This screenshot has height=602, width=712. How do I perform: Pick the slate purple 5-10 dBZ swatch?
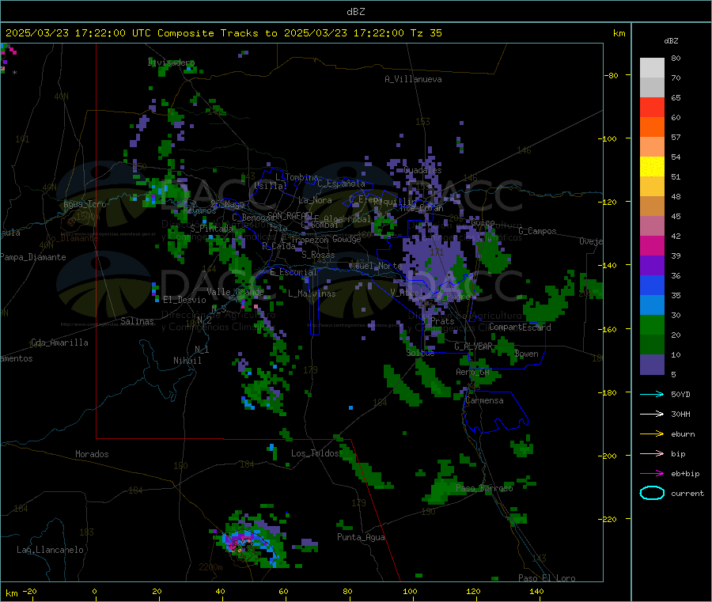point(652,365)
